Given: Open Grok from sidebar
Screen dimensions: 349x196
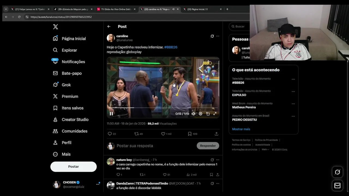Looking at the screenshot, I should click(x=62, y=85).
